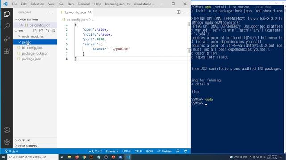This screenshot has width=286, height=160.
Task: Change indentation via Spaces: 4
Action: point(112,151)
